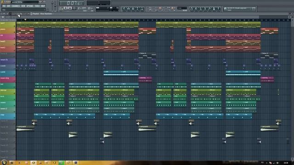Arm recording with the Record button
Viewport: 294px width, 165px height.
coord(74,8)
